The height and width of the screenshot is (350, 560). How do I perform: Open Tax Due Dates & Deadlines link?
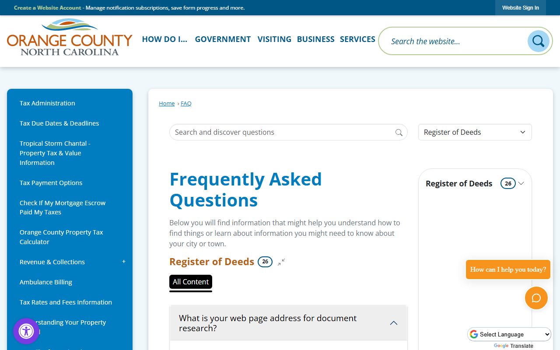point(59,123)
